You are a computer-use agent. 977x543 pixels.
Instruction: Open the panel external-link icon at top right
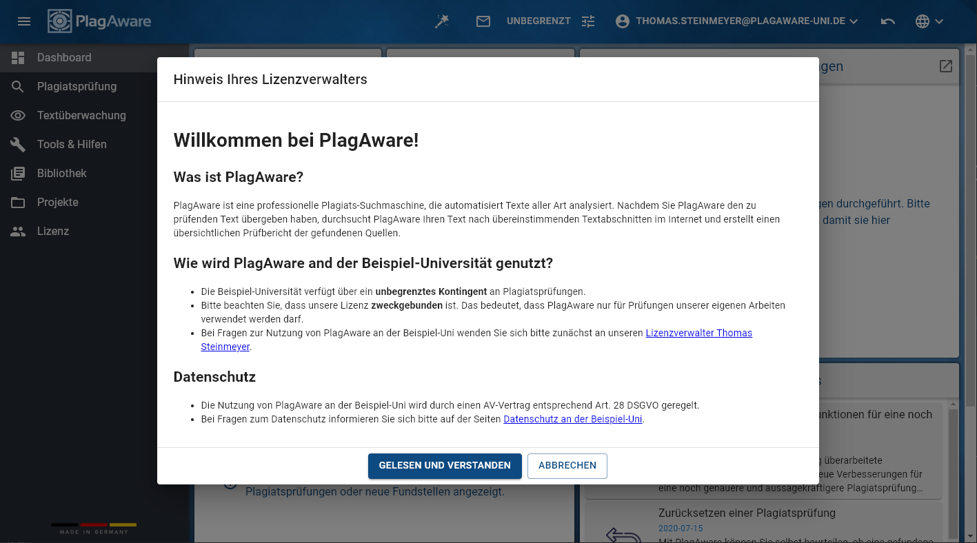(946, 66)
